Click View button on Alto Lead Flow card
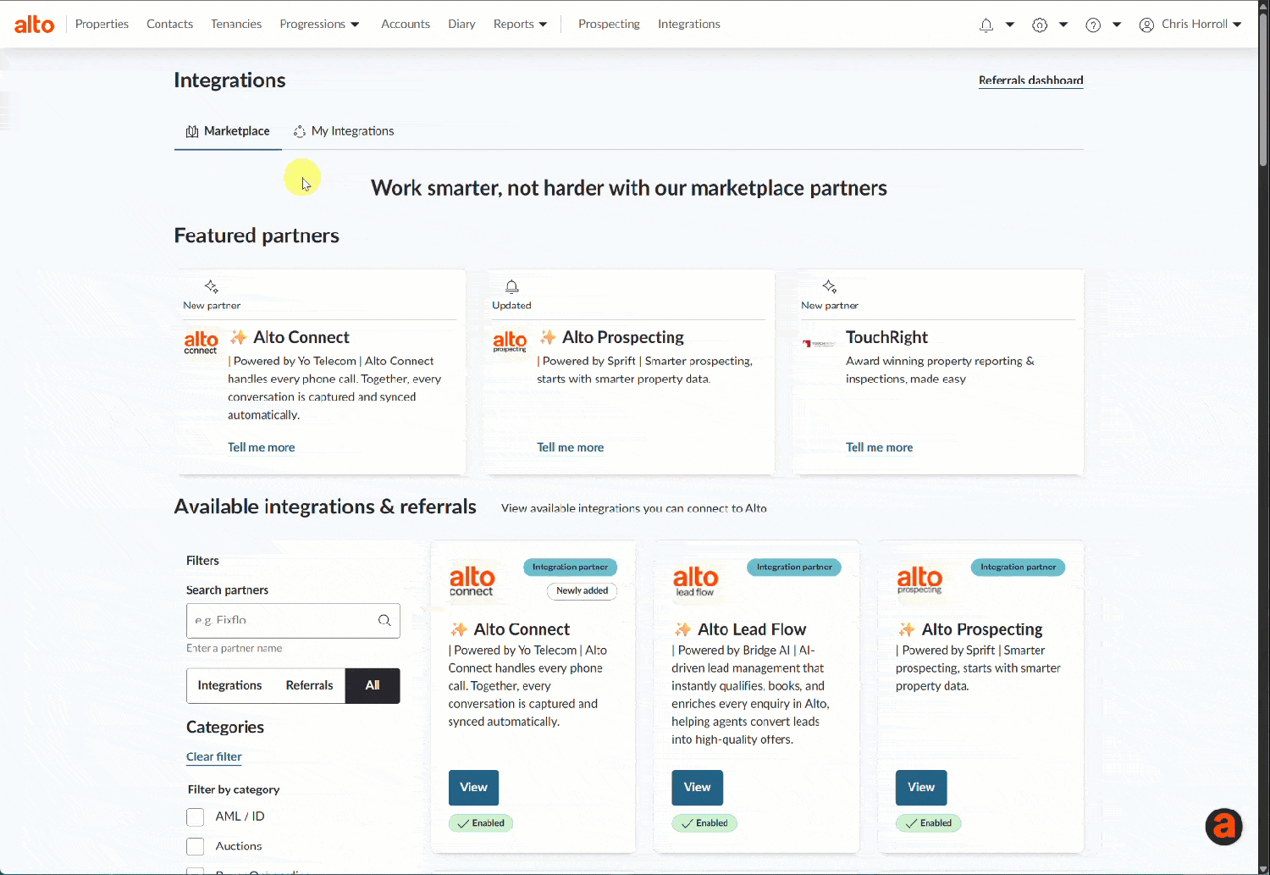Screen dimensions: 1270x875 tap(698, 788)
